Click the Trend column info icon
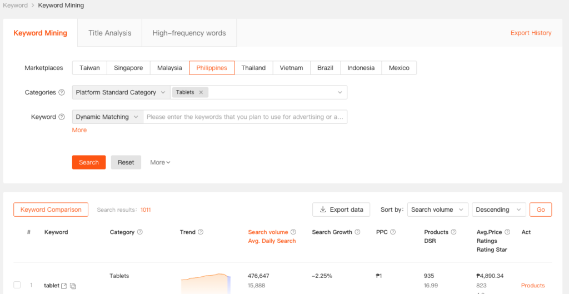Screen dimensions: 569x294 click(201, 232)
